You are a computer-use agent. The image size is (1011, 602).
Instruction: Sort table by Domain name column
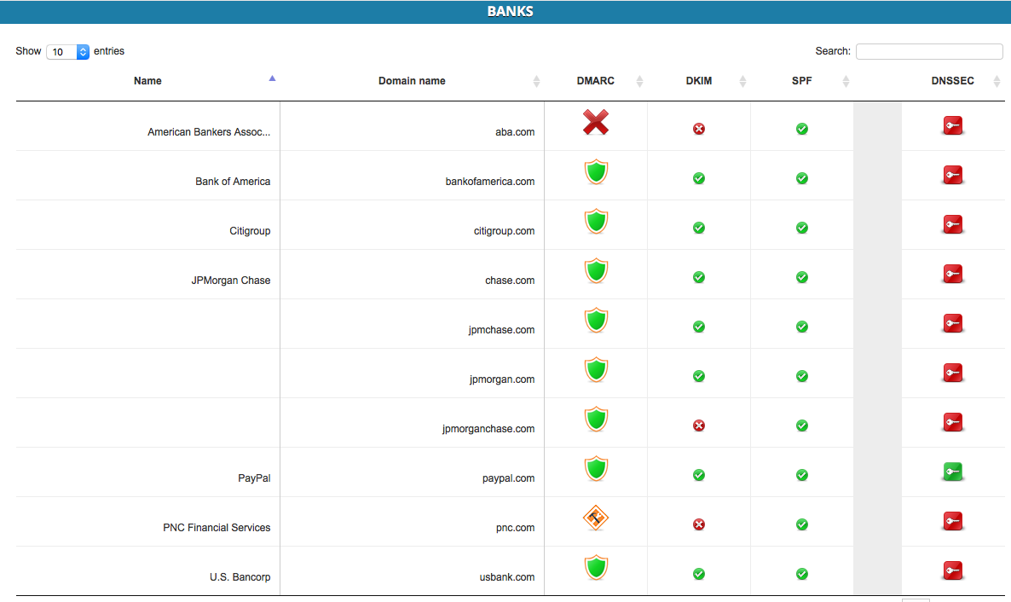(412, 81)
